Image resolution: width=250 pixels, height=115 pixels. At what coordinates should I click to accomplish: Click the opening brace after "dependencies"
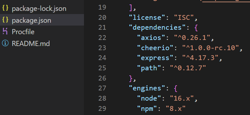pos(196,28)
